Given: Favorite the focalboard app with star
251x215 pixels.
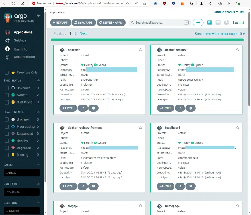Looking at the screenshot, I should coord(238,128).
